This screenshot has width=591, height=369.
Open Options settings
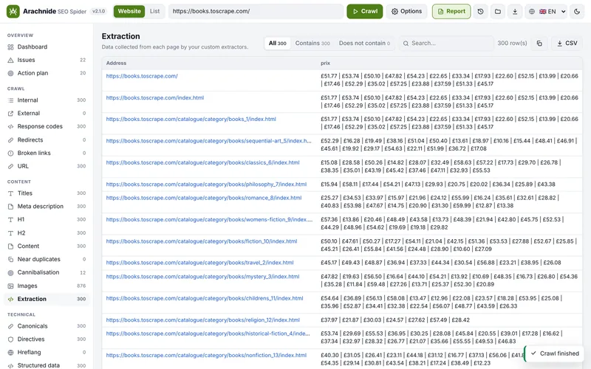coord(407,11)
